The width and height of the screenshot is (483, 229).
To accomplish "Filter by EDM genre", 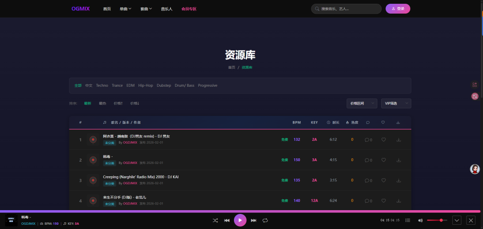I will [x=130, y=86].
